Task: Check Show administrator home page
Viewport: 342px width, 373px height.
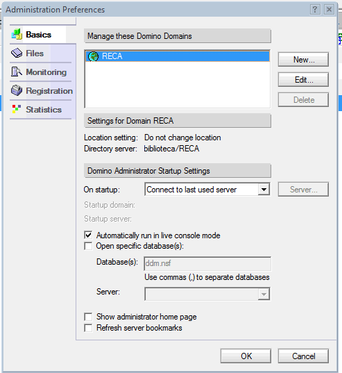Action: [88, 317]
